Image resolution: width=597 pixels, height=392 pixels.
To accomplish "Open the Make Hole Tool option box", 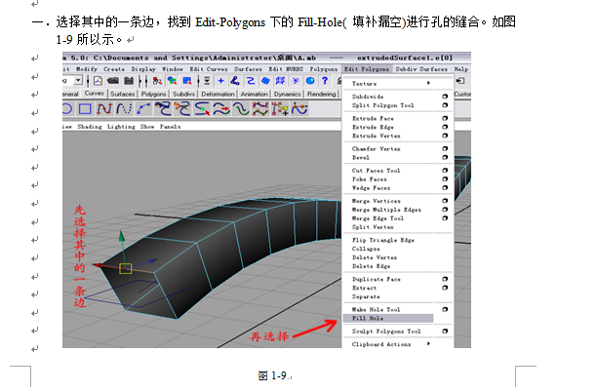I will 444,309.
